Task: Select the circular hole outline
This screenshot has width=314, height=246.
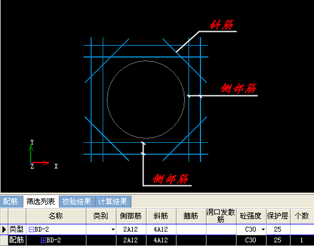Action: tap(146, 100)
